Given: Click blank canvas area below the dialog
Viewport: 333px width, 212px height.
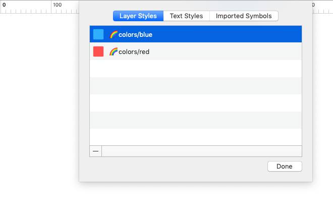Looking at the screenshot, I should click(195, 197).
